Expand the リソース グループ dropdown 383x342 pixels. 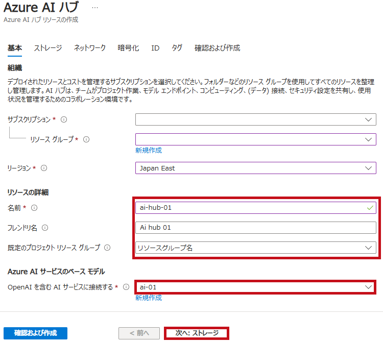[x=256, y=139]
